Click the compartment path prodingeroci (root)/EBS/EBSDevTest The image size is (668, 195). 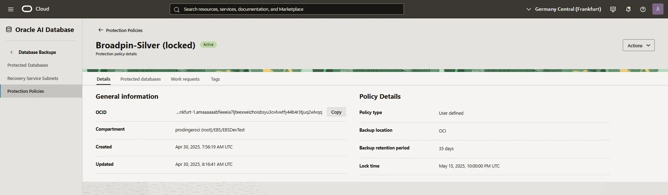point(210,130)
